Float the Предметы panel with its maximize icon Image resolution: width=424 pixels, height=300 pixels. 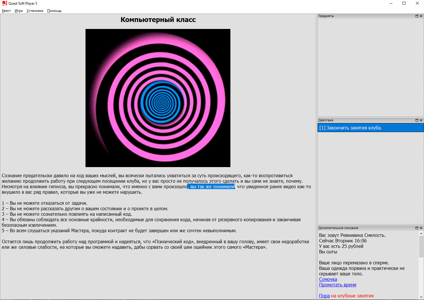point(417,16)
